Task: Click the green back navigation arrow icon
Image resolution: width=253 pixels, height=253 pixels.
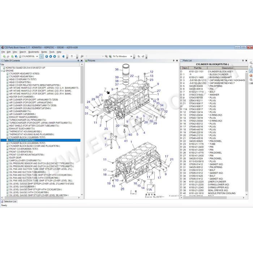Action: coord(4,56)
